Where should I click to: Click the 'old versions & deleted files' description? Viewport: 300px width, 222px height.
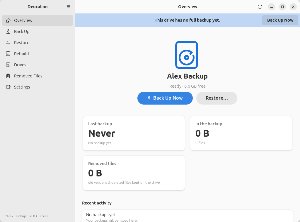[124, 183]
